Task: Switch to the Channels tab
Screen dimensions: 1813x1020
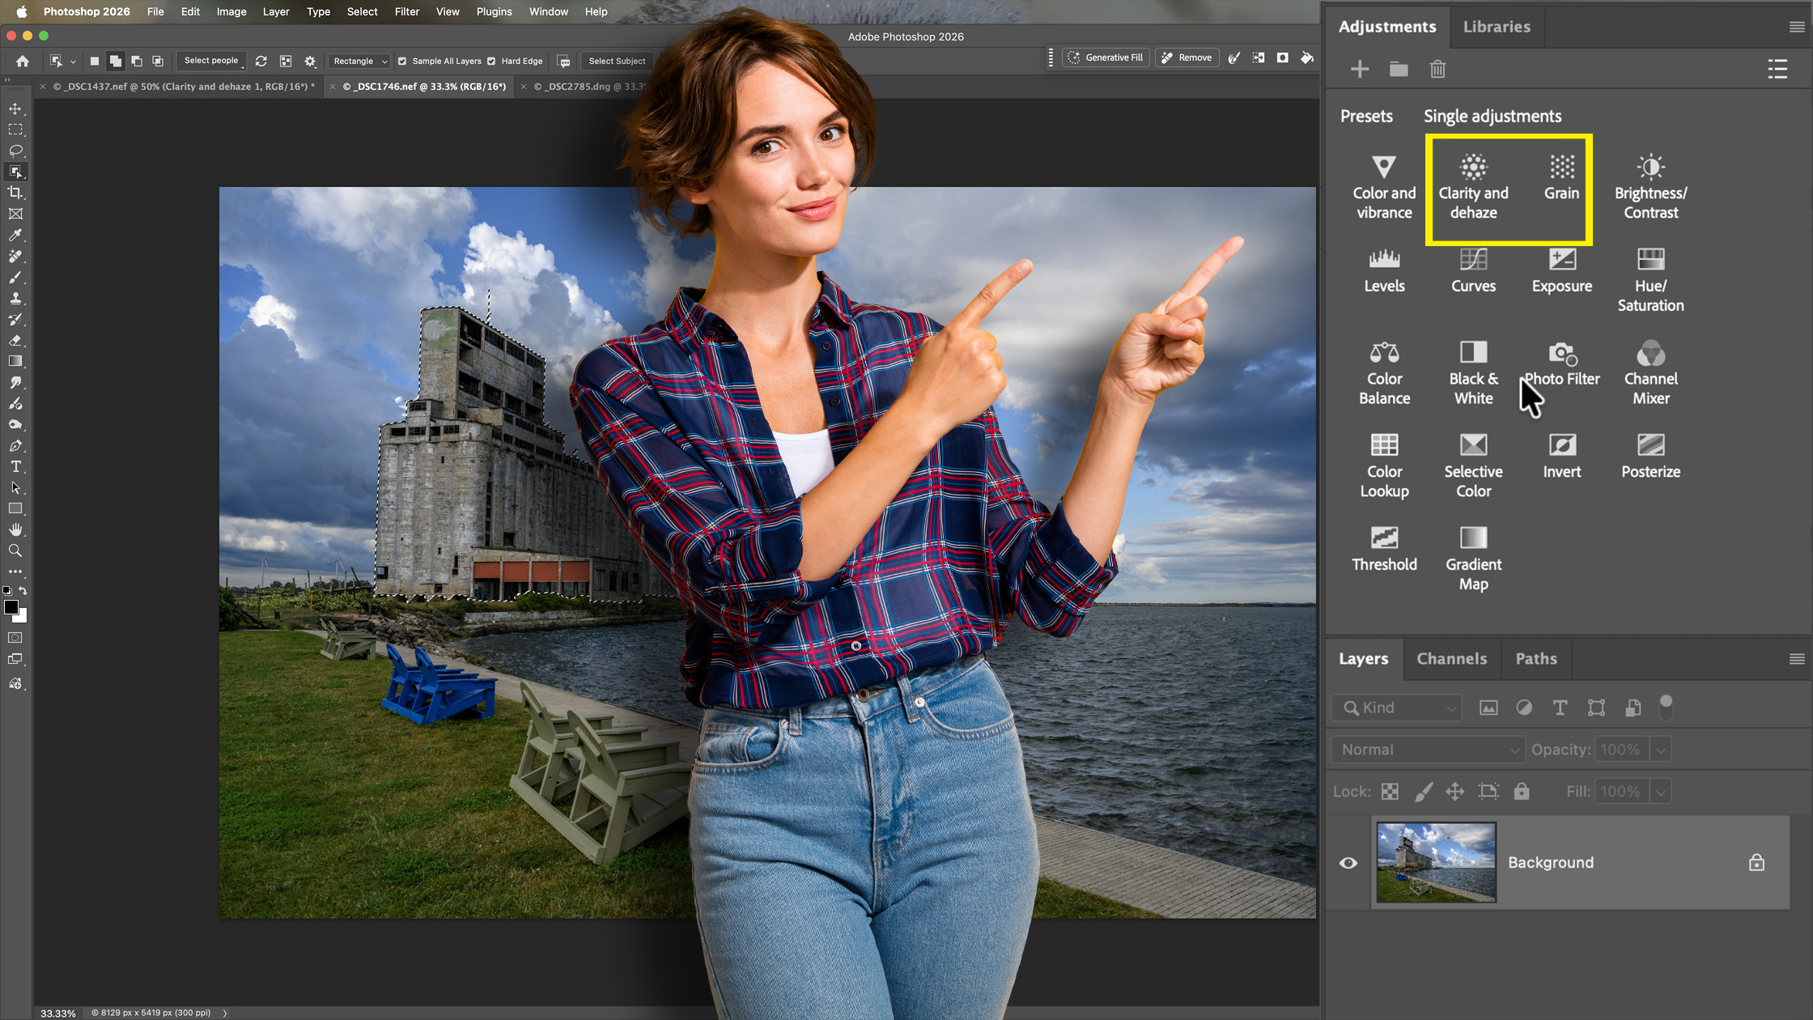Action: (x=1451, y=658)
